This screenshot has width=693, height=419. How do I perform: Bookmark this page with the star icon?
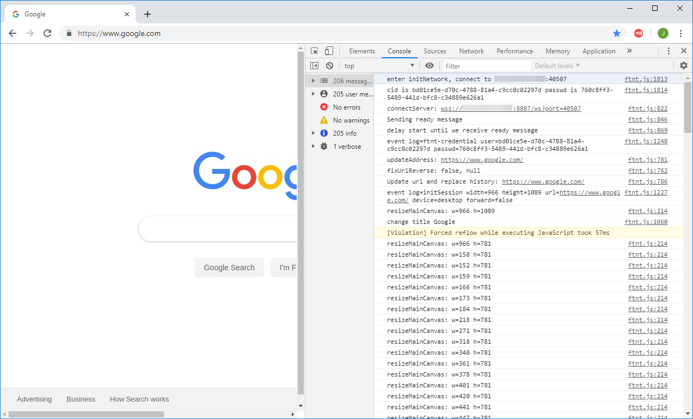pos(617,33)
